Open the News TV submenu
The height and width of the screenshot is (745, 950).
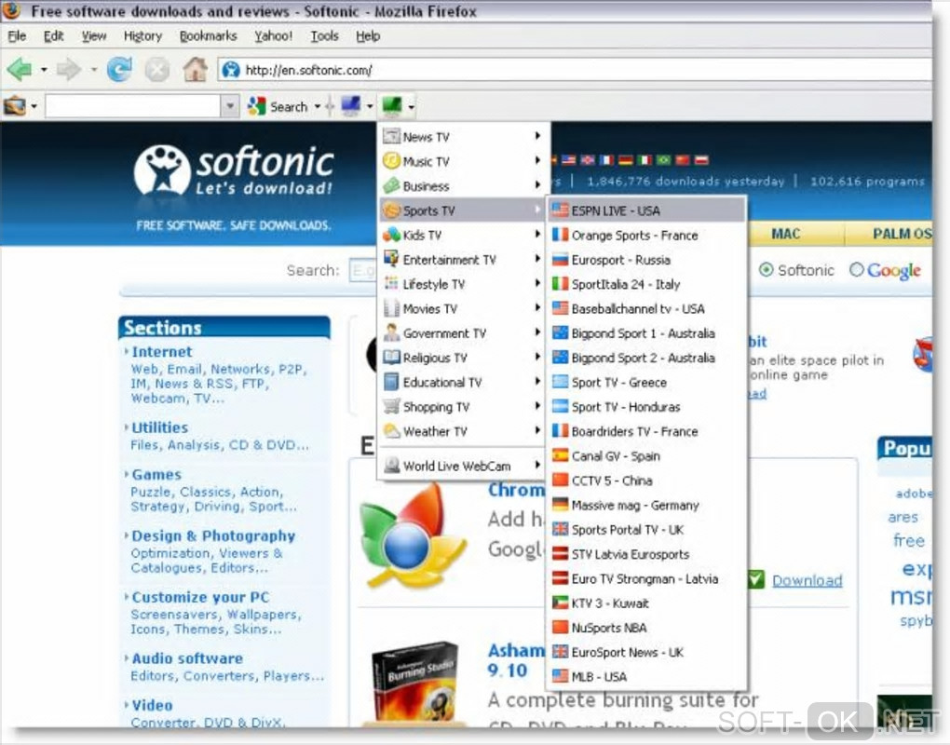[x=462, y=137]
